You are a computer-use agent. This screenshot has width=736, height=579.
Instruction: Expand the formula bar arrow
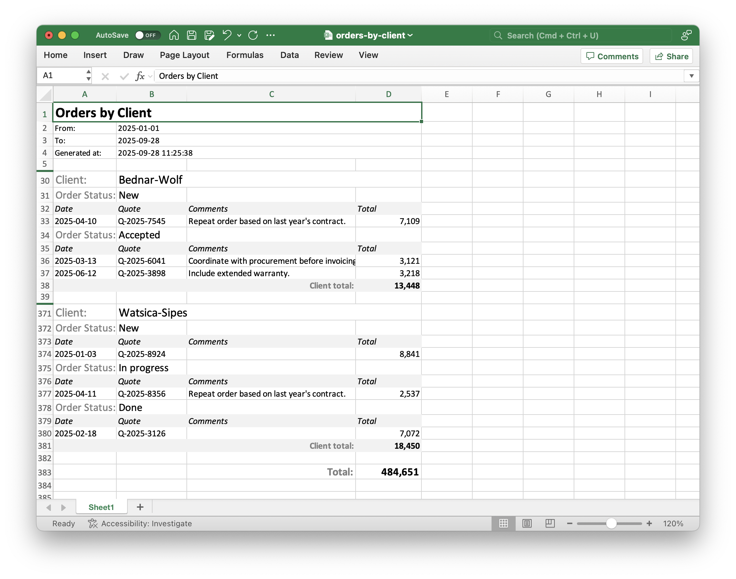[x=691, y=76]
